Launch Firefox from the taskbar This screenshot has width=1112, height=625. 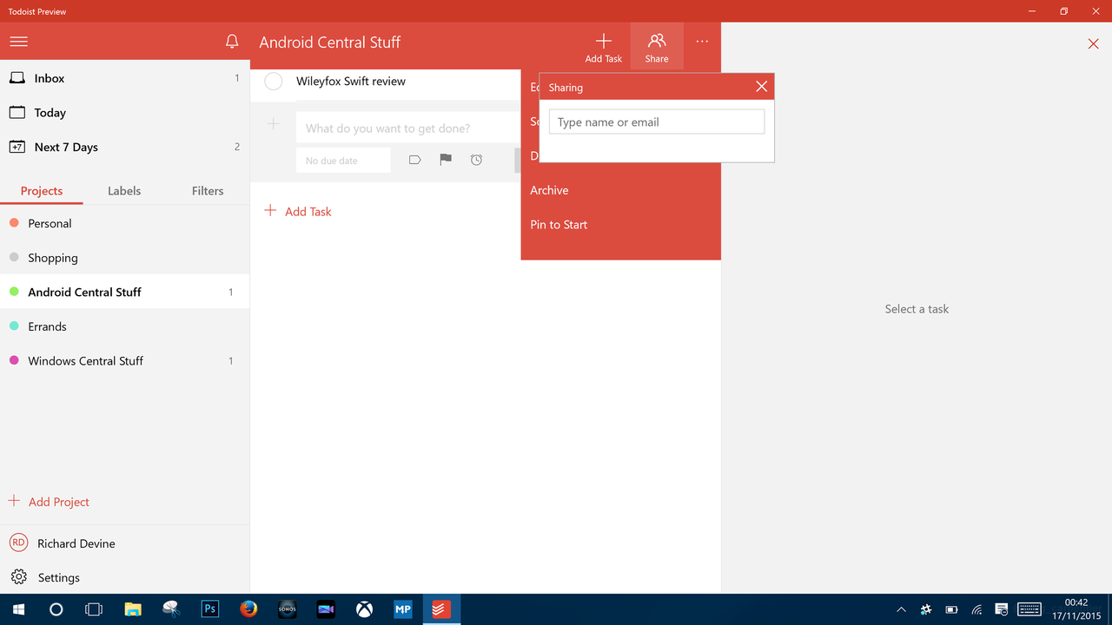(248, 609)
